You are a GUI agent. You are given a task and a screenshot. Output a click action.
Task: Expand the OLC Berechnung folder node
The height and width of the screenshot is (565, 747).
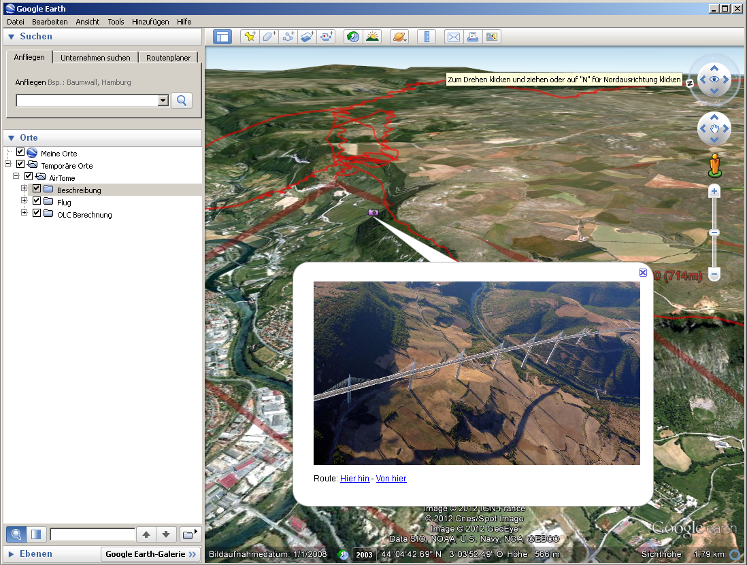coord(24,213)
